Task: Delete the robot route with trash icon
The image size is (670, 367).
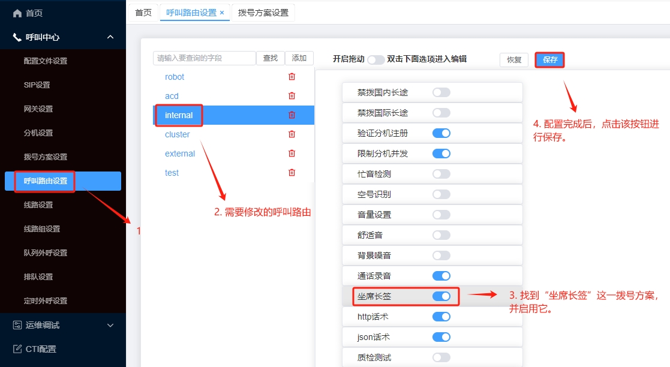Action: pyautogui.click(x=292, y=77)
